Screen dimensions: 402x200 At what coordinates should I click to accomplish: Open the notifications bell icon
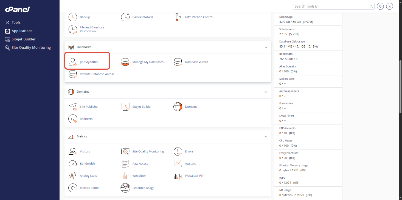(380, 6)
